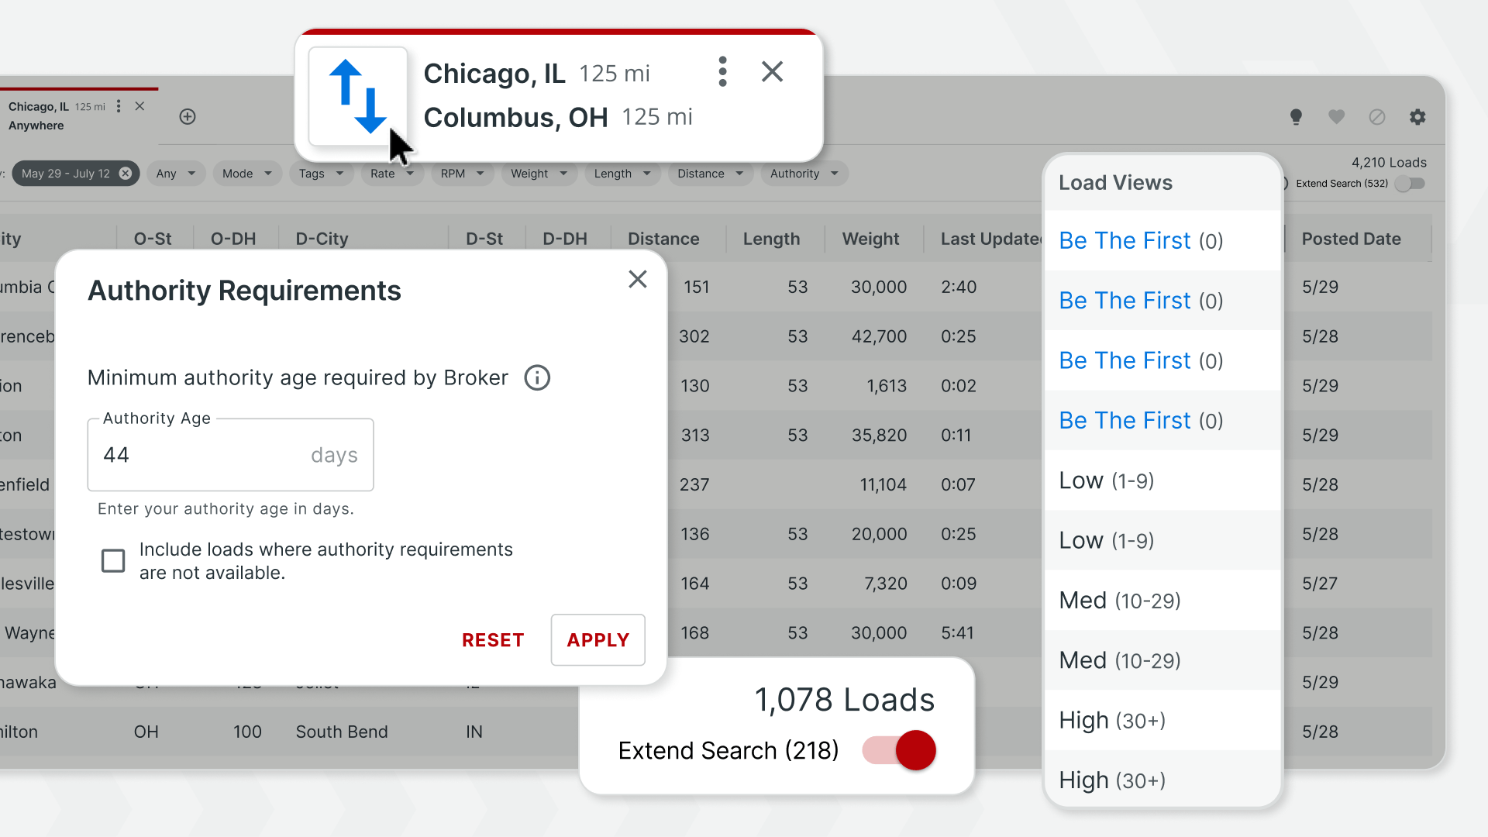Click the lightbulb tips icon
The image size is (1488, 837).
point(1296,117)
